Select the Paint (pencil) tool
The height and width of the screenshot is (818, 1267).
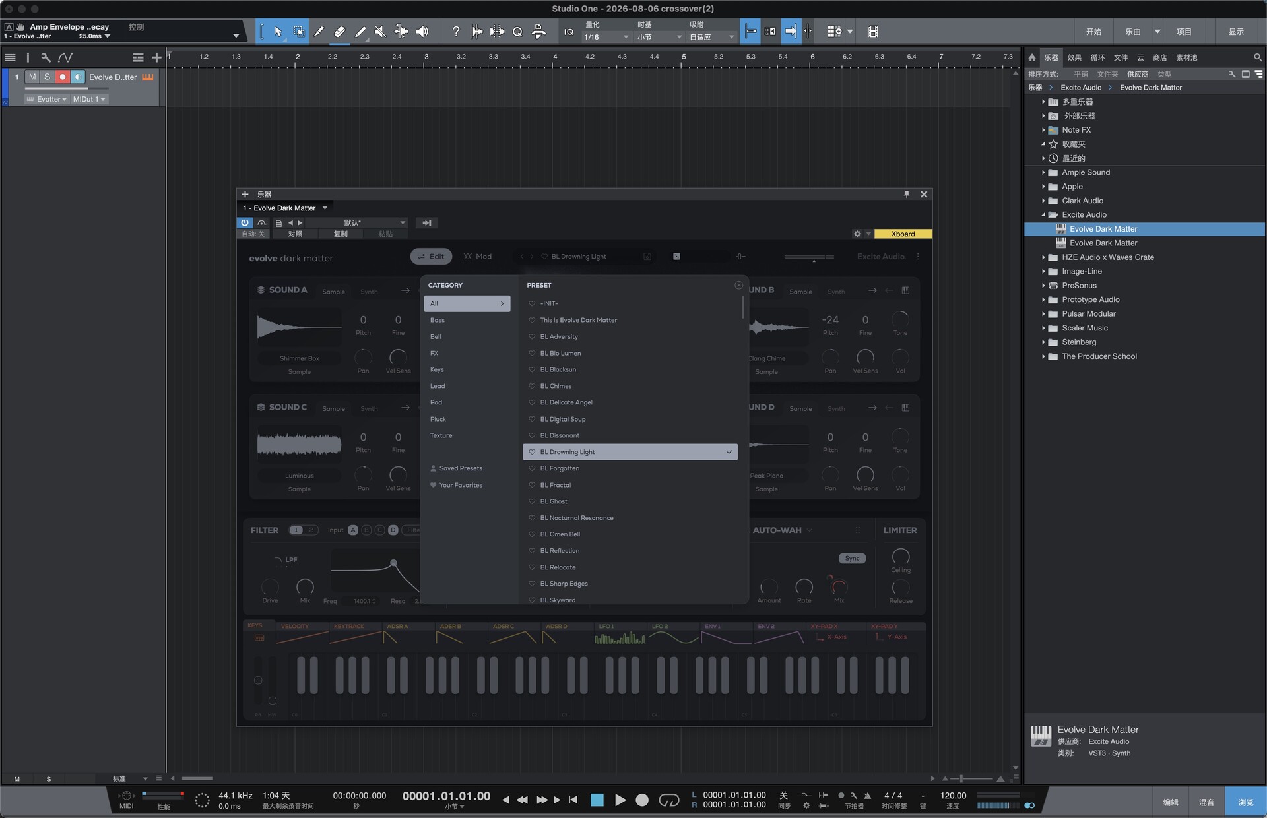coord(360,31)
